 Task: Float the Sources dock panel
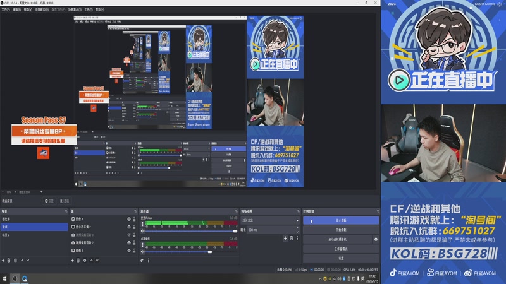135,211
